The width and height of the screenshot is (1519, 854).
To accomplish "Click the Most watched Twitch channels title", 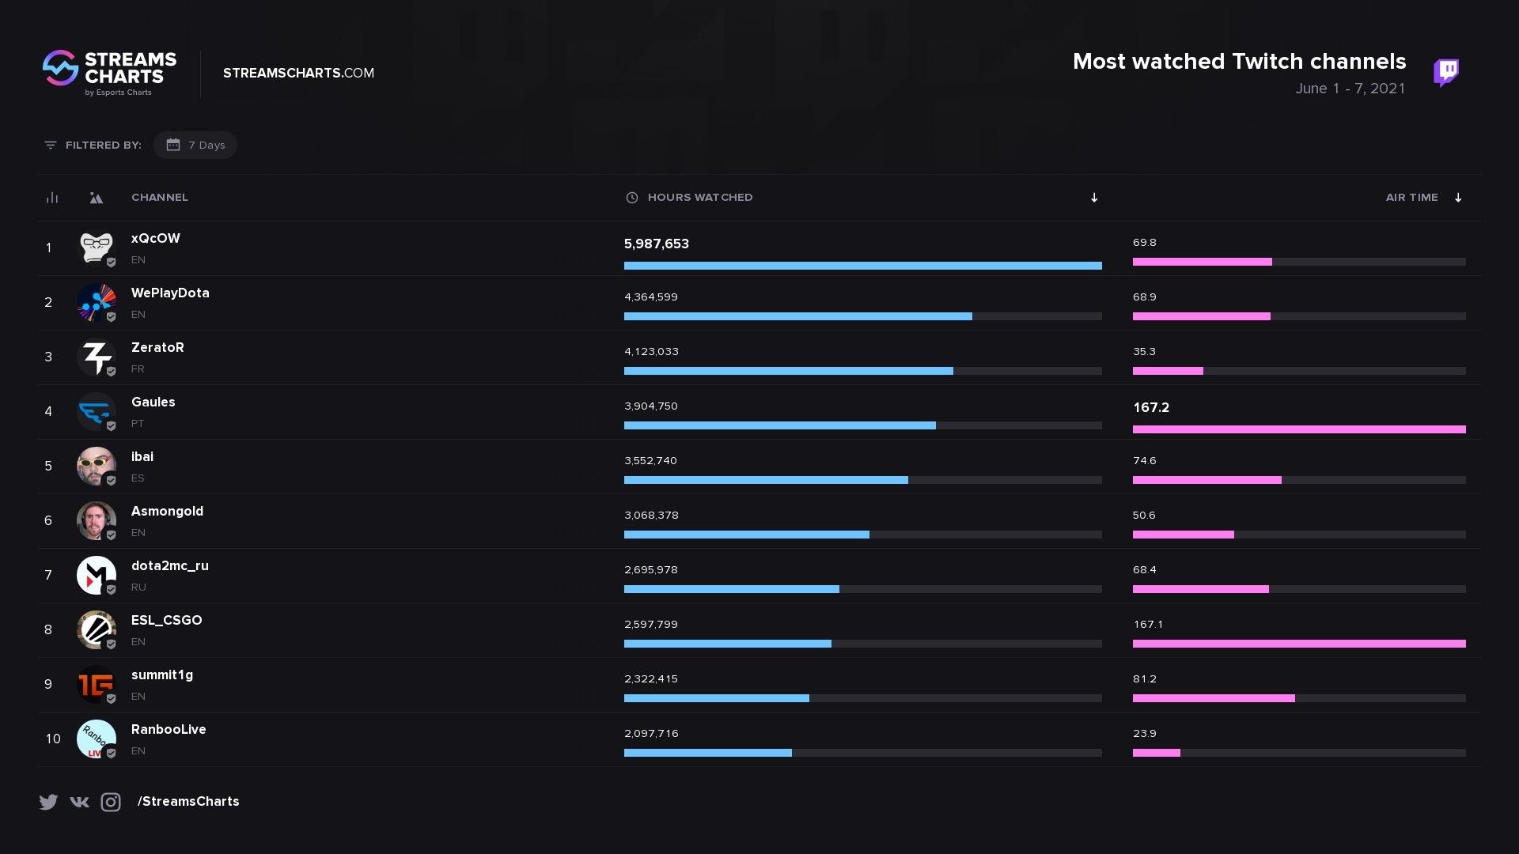I will coord(1239,61).
